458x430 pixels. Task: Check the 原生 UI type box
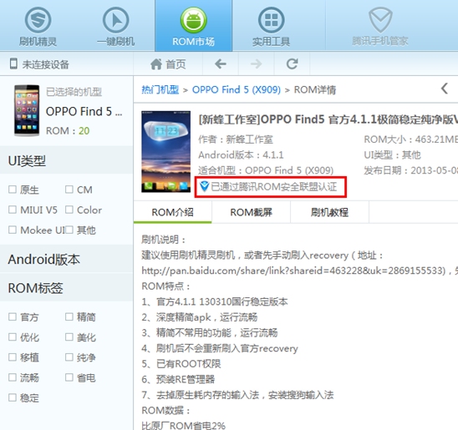click(13, 190)
